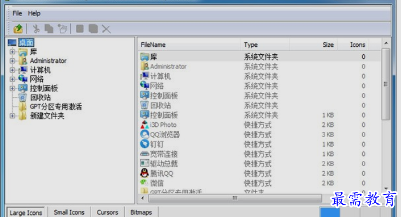Click the 钉钉 DingTalk icon
401x217 pixels.
pyautogui.click(x=144, y=144)
